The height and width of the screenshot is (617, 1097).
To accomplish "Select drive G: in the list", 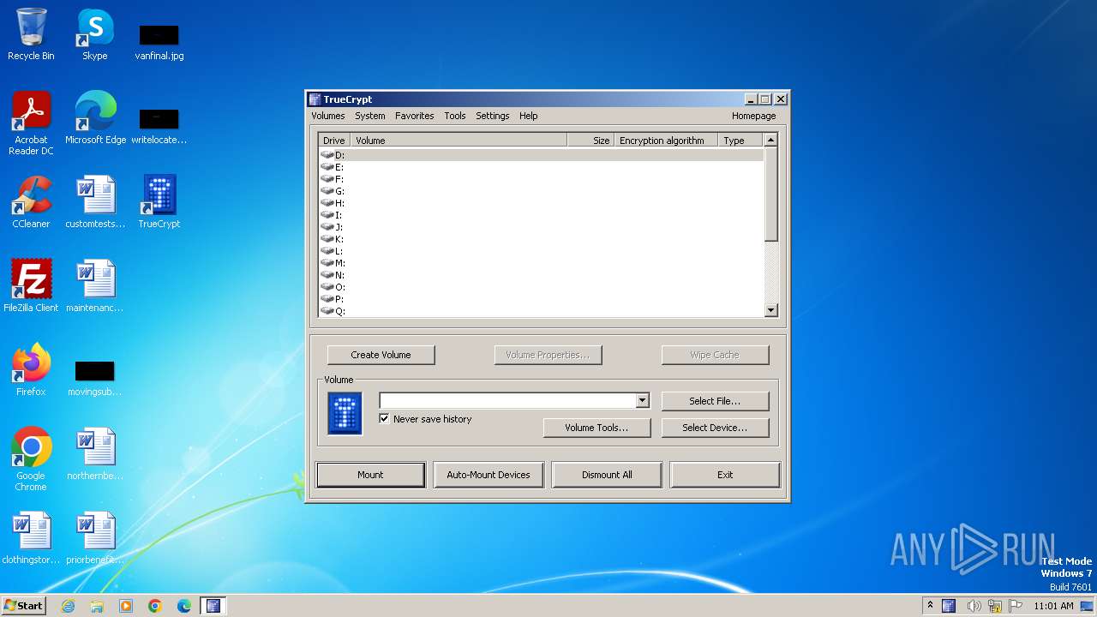I will click(541, 191).
